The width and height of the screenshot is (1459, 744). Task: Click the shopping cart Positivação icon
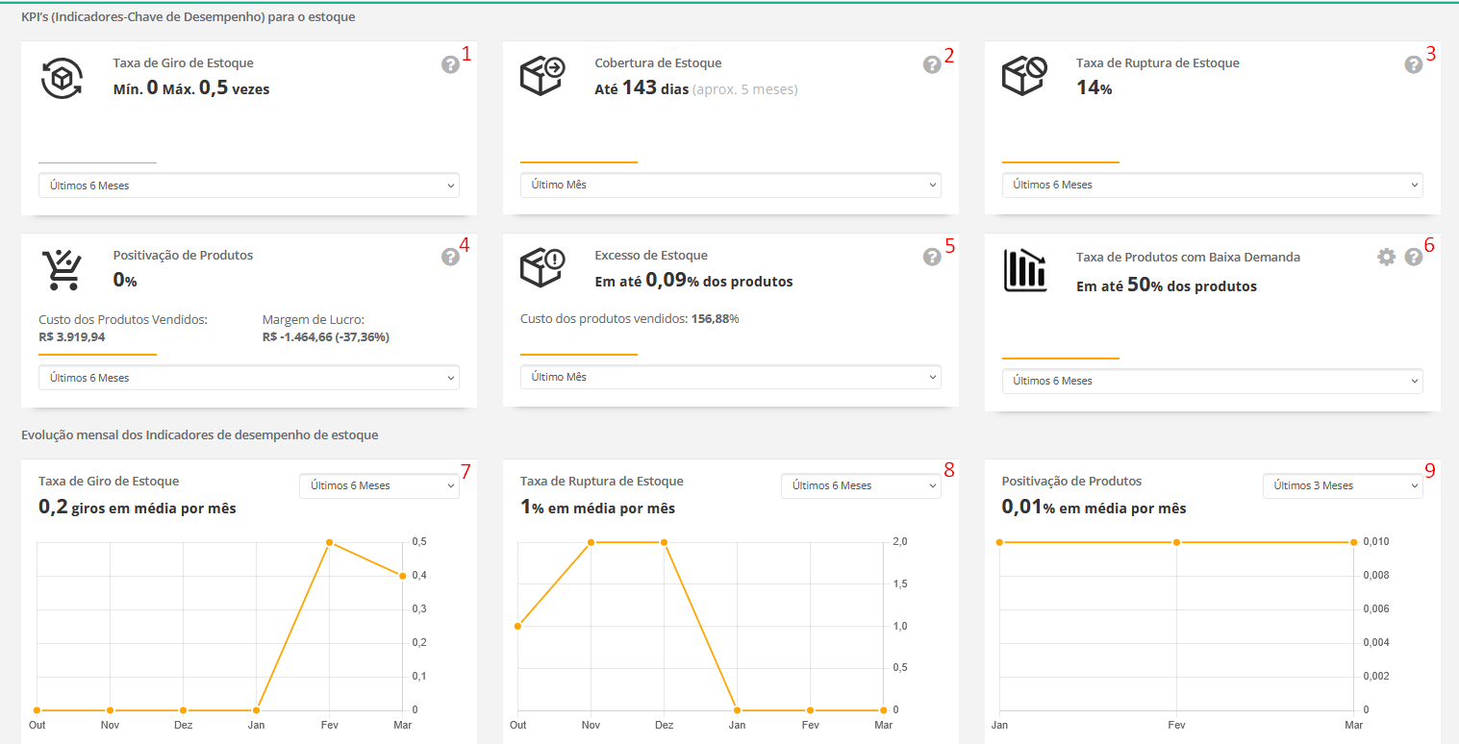(62, 270)
